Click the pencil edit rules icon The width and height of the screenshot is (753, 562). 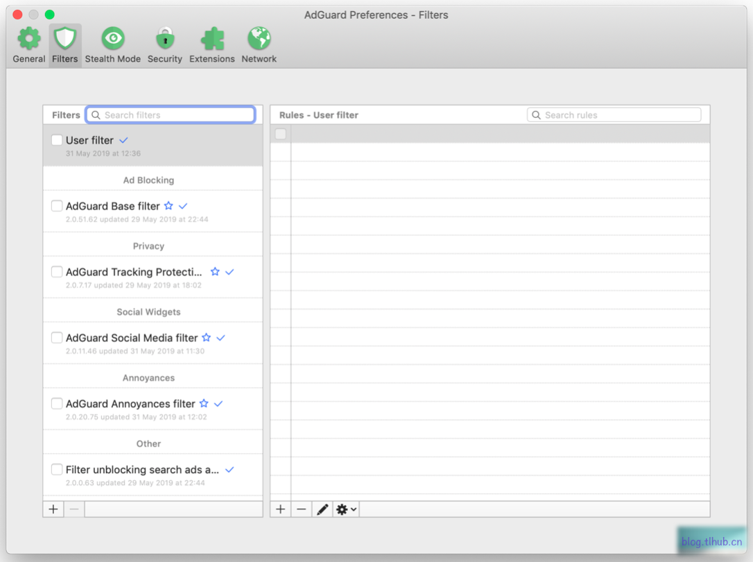(x=322, y=509)
